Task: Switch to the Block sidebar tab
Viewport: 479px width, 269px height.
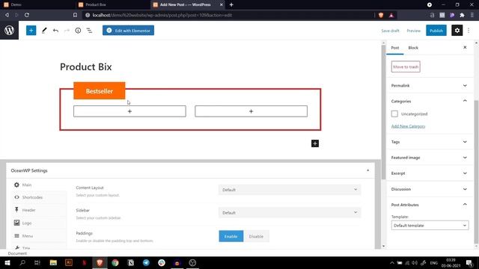Action: point(413,48)
